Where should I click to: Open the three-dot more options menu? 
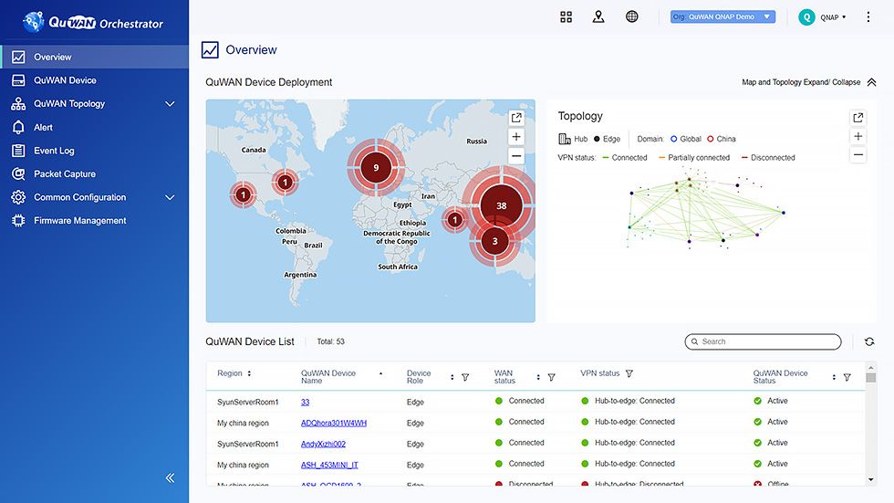(868, 16)
